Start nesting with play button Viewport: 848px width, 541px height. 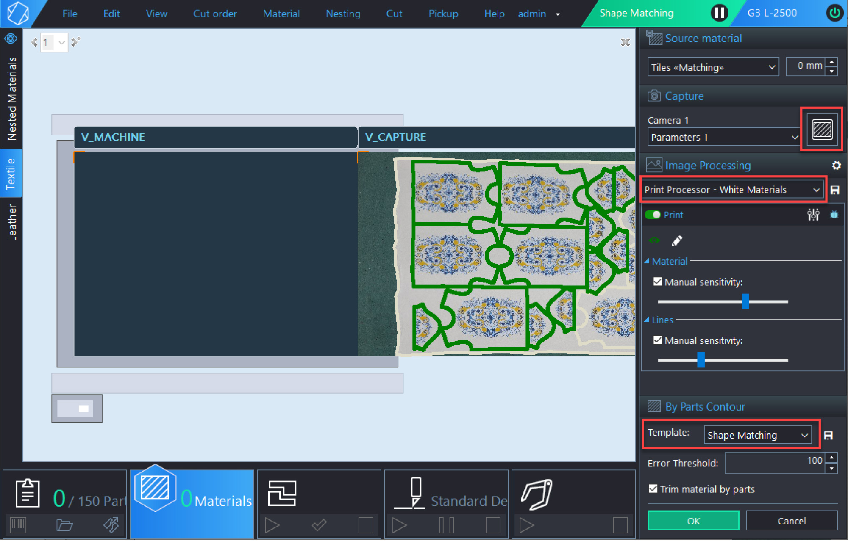point(272,525)
